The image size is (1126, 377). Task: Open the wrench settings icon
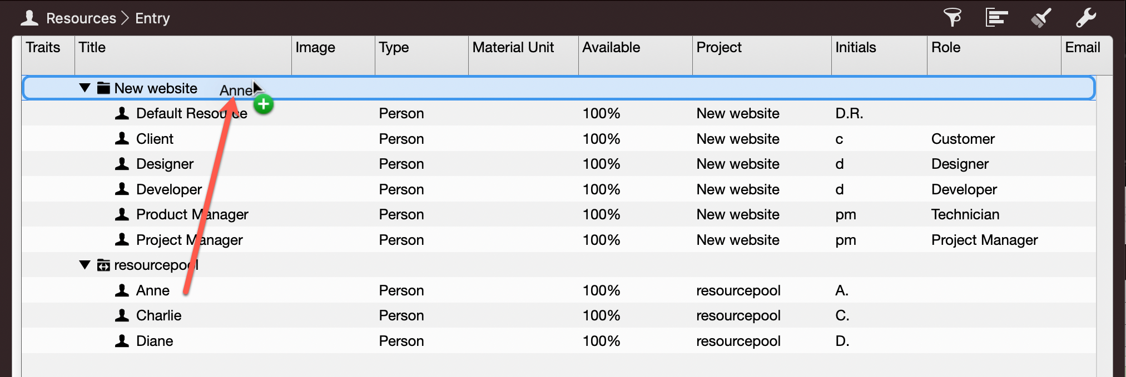click(1085, 18)
